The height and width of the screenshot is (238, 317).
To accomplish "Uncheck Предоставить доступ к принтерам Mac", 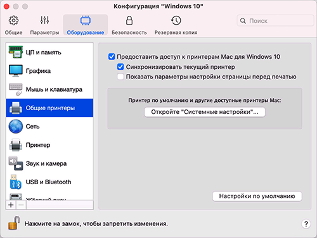I will click(x=112, y=56).
